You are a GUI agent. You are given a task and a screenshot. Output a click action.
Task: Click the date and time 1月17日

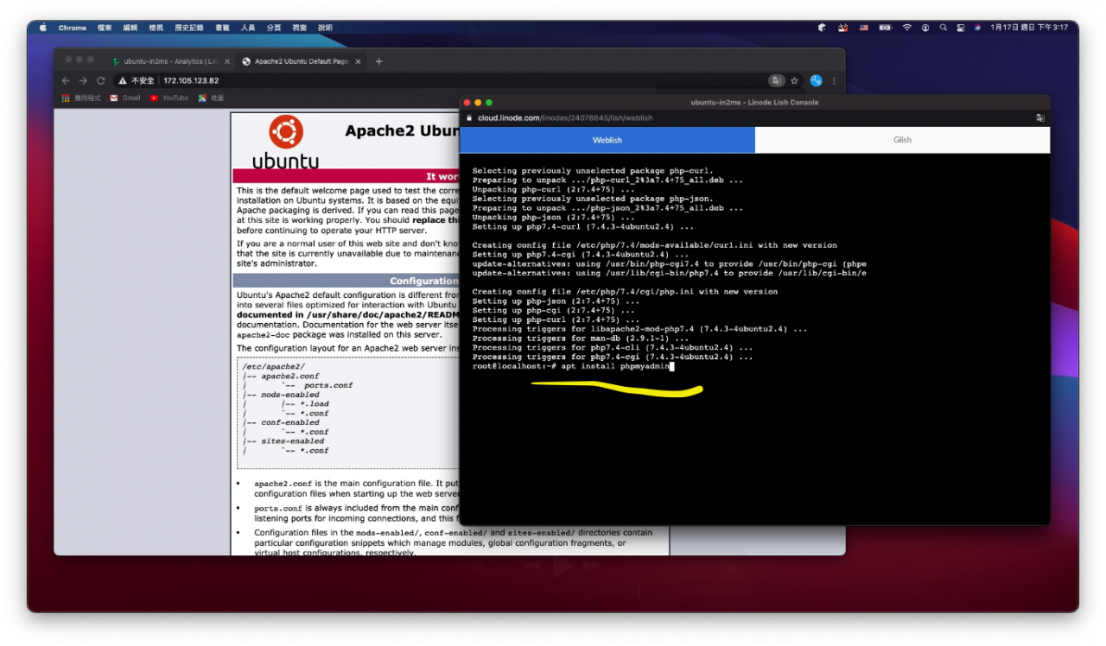click(x=1029, y=28)
